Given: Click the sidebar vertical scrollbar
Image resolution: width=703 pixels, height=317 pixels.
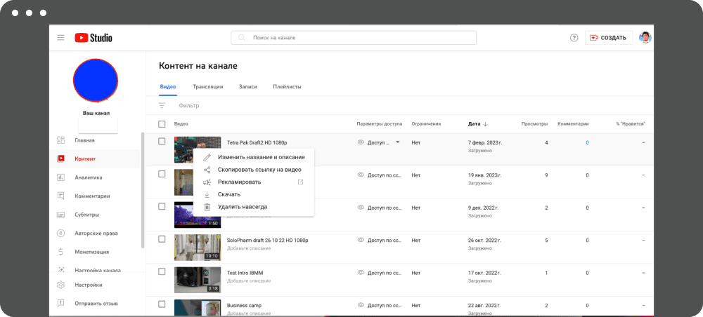Looking at the screenshot, I should [x=143, y=190].
